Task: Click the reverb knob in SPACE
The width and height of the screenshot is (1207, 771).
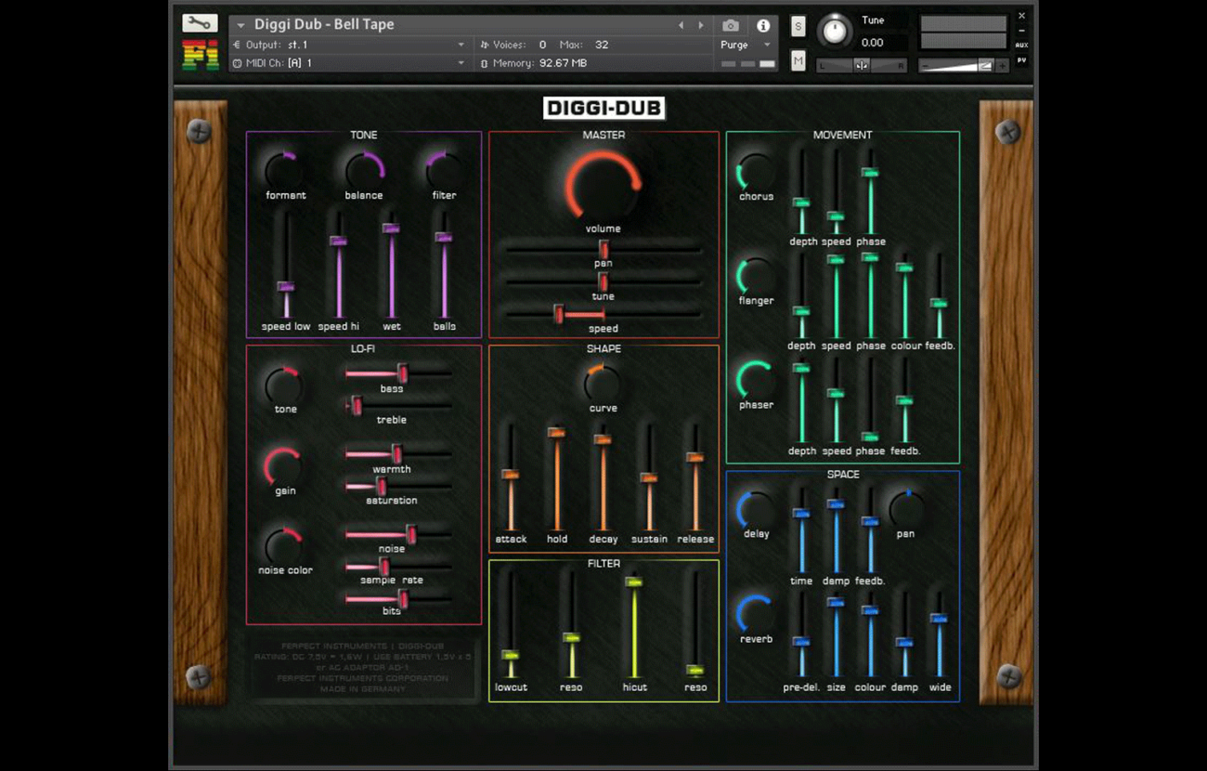Action: pyautogui.click(x=756, y=615)
